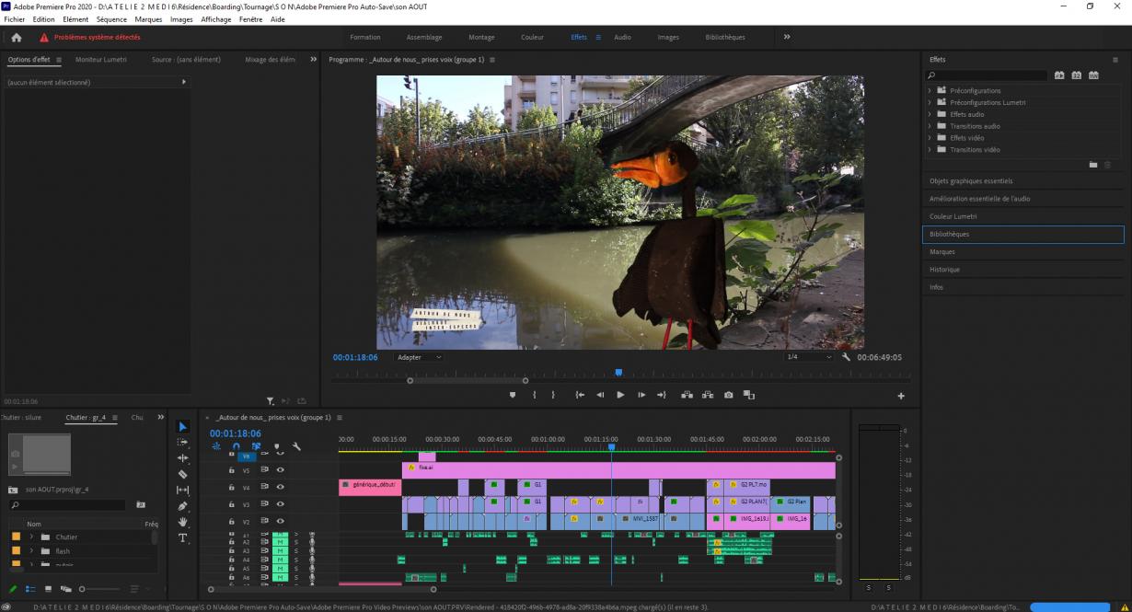Click the Home icon

[16, 38]
